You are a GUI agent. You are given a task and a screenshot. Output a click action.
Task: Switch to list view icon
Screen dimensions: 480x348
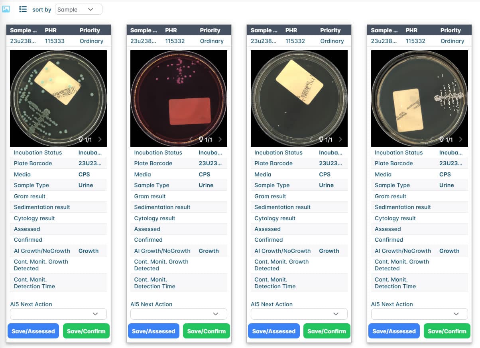coord(23,9)
